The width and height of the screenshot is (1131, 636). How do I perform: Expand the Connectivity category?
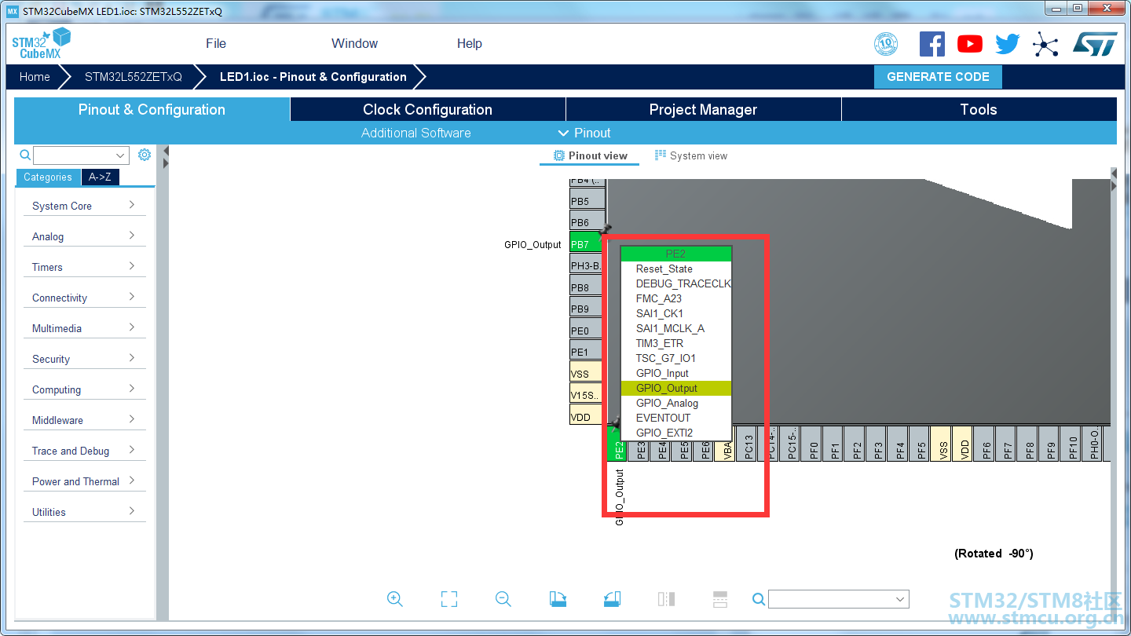(85, 298)
